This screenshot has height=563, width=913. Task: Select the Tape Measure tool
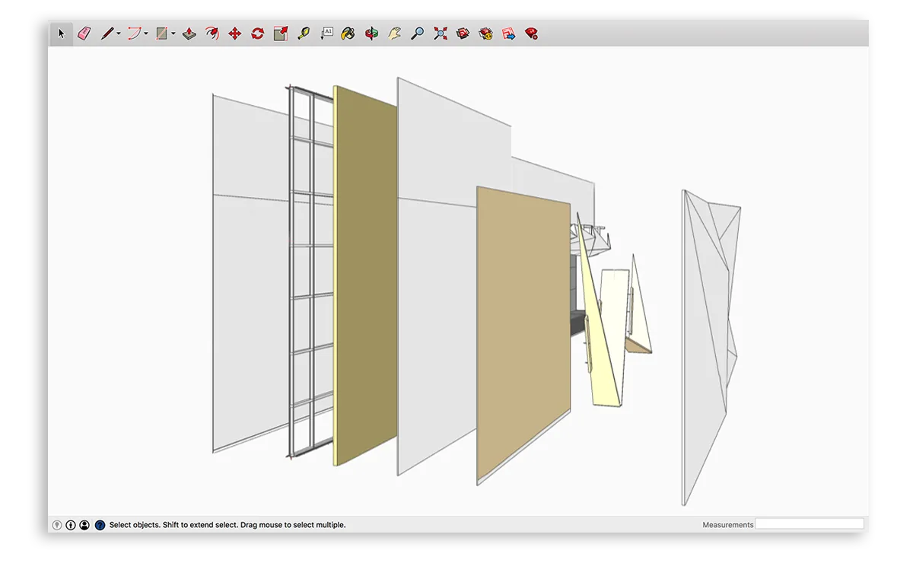tap(304, 33)
